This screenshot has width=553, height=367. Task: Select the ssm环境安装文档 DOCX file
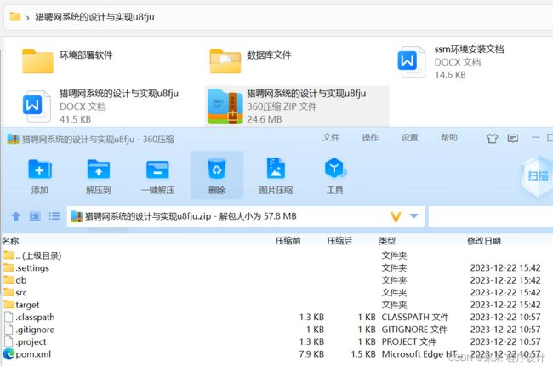coord(451,62)
